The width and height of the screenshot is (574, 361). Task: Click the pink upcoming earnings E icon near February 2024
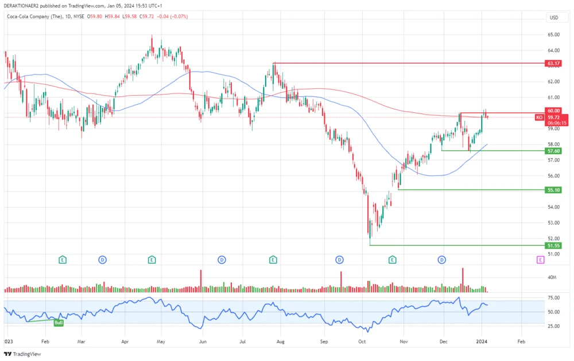click(540, 259)
